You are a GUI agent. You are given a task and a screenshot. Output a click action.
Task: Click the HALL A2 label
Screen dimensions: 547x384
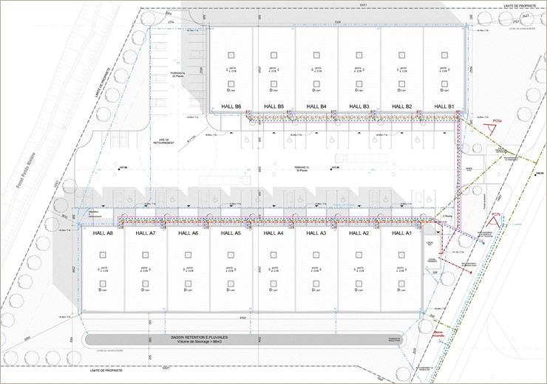tap(359, 233)
